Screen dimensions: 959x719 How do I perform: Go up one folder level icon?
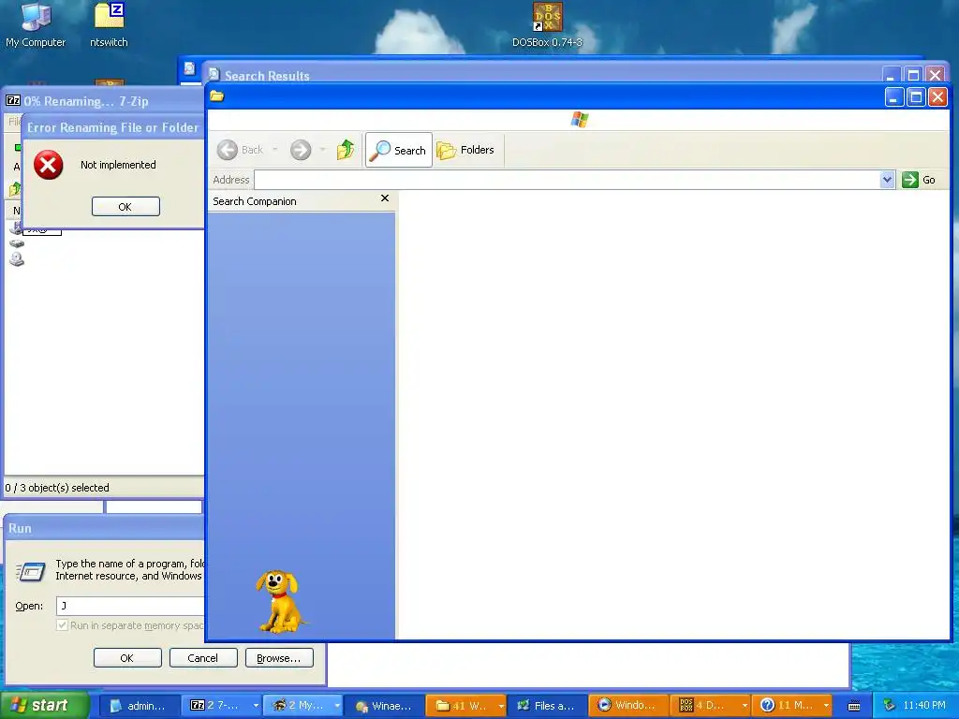pyautogui.click(x=346, y=150)
